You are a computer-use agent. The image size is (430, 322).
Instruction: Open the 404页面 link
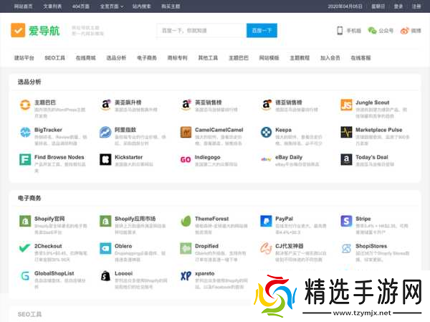(x=81, y=6)
